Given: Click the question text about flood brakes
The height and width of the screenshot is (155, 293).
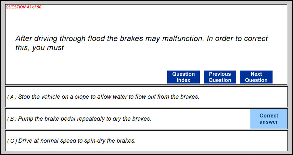Looking at the screenshot, I should pos(142,39).
